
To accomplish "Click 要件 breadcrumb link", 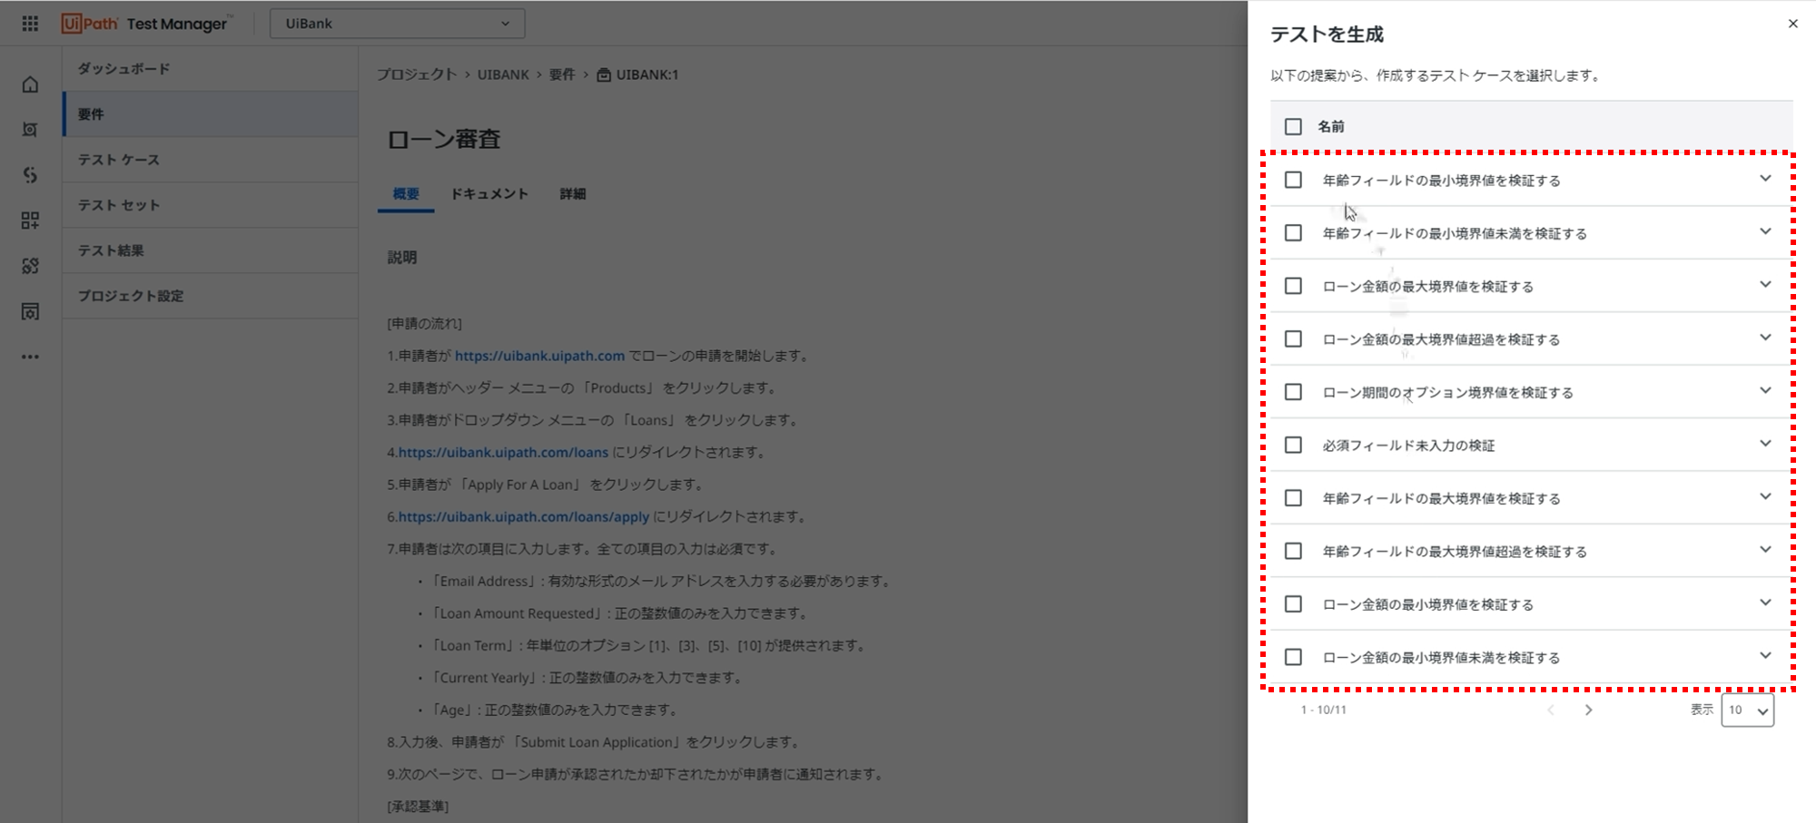I will 562,74.
